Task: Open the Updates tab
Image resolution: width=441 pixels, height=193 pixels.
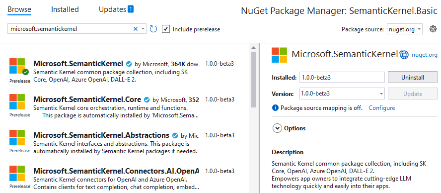Action: [x=112, y=9]
